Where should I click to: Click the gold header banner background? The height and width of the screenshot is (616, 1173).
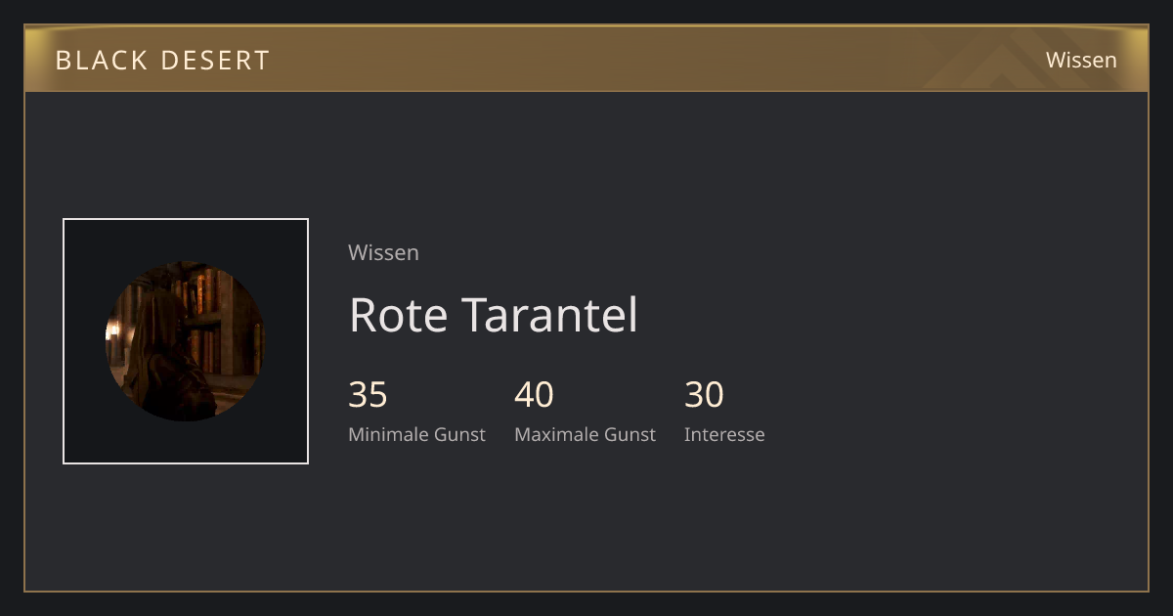[586, 59]
